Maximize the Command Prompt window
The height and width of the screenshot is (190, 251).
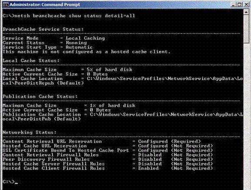coord(240,4)
